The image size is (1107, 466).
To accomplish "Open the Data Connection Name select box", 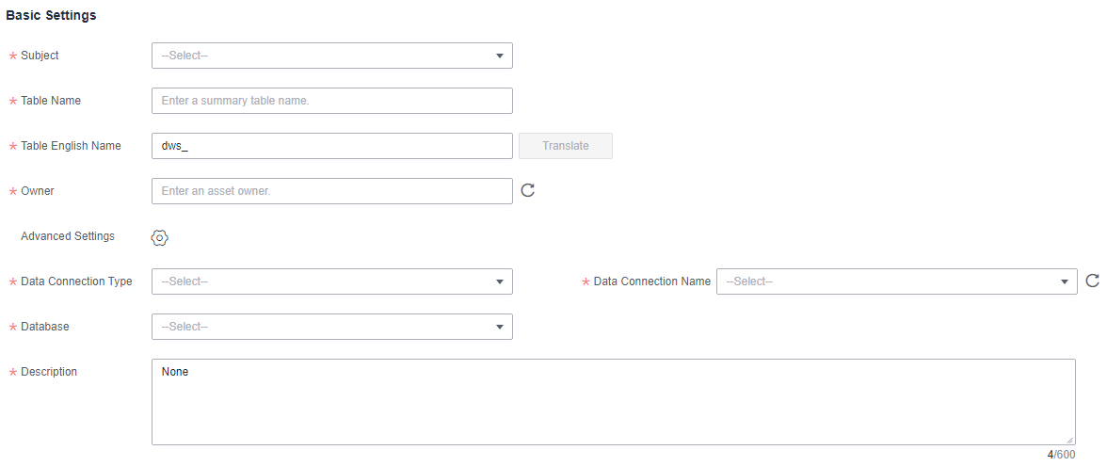I will pyautogui.click(x=896, y=281).
